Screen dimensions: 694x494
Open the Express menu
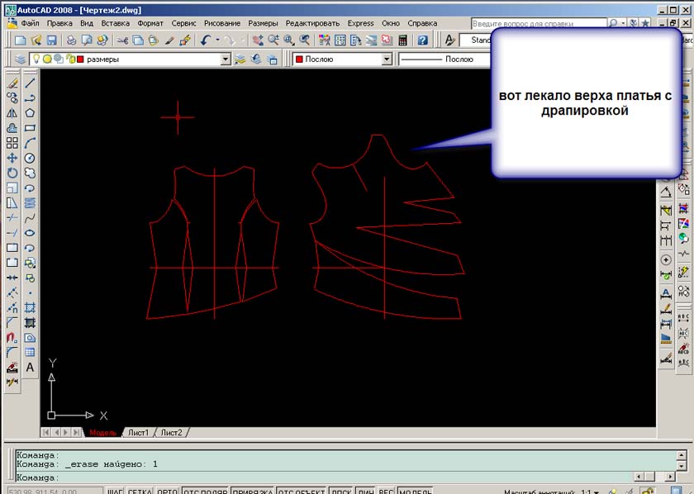(360, 23)
